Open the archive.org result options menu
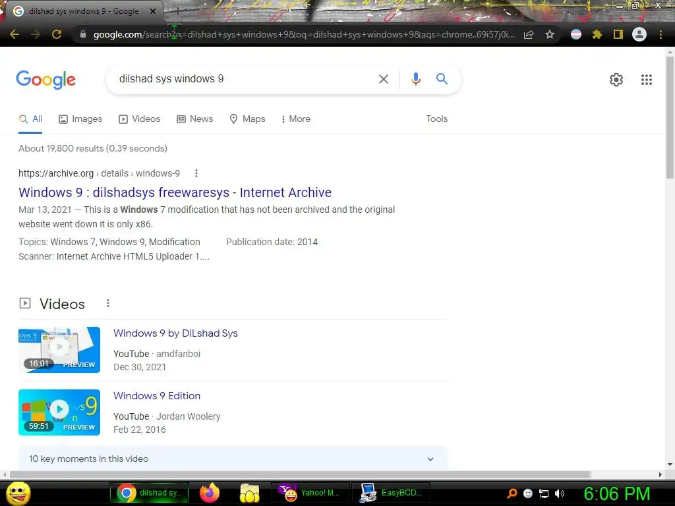675x506 pixels. (196, 173)
